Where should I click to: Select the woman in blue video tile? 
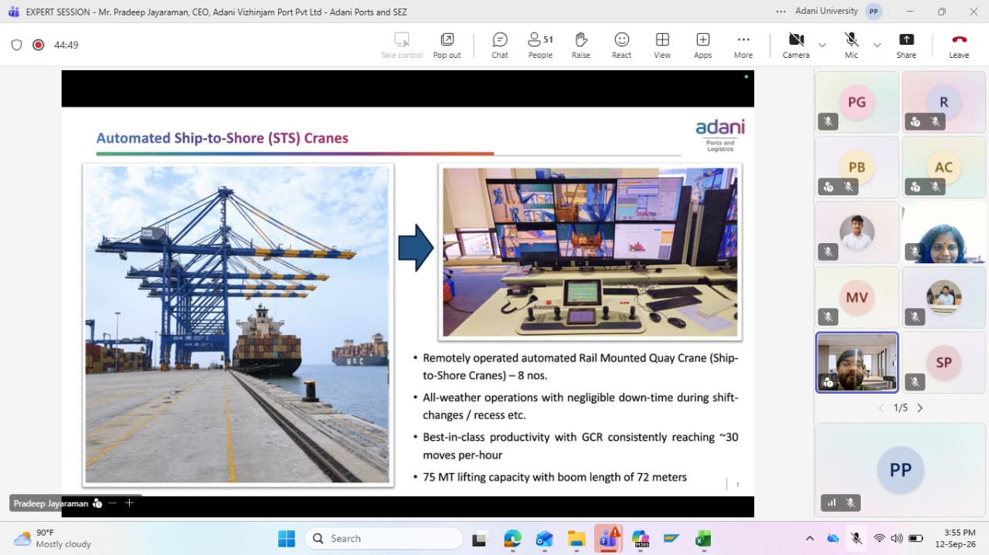943,232
